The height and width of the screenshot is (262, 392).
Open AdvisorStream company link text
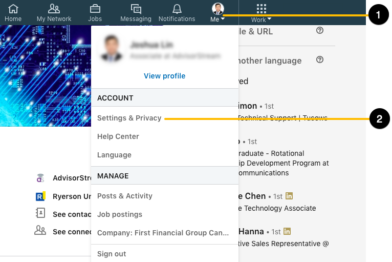[x=72, y=178]
